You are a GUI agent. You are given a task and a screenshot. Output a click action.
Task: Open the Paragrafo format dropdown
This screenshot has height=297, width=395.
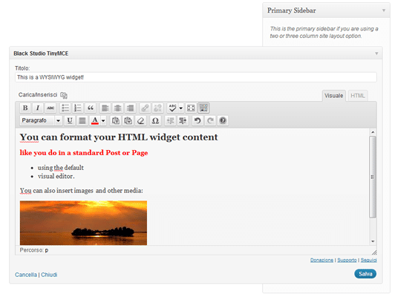41,121
